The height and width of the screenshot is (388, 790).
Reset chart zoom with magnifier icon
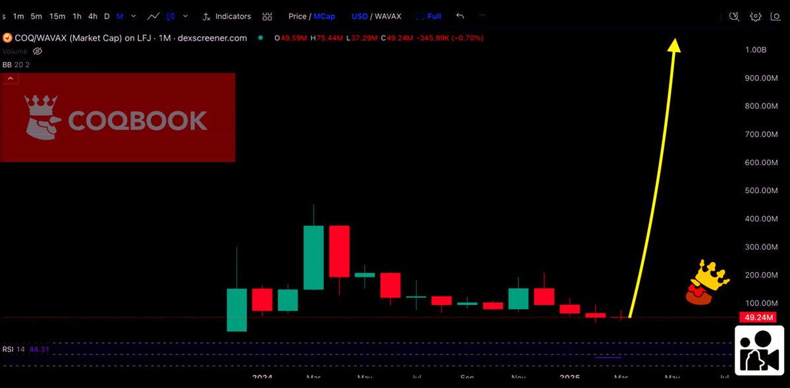click(x=734, y=16)
